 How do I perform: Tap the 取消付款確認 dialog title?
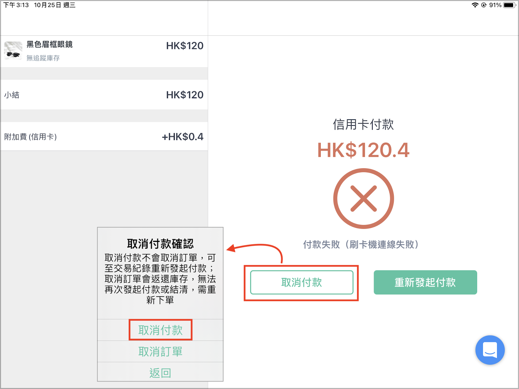coord(160,244)
